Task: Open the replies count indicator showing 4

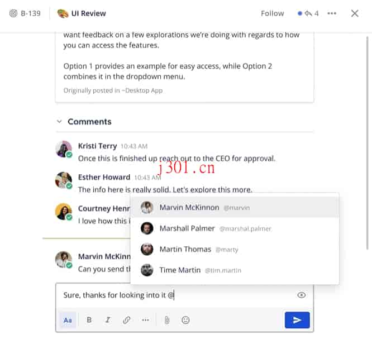Action: [x=308, y=13]
